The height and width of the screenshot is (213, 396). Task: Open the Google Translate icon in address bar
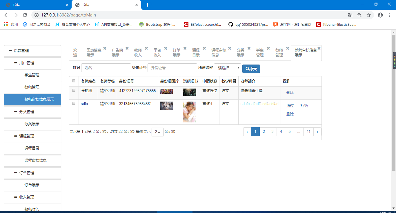(x=350, y=15)
